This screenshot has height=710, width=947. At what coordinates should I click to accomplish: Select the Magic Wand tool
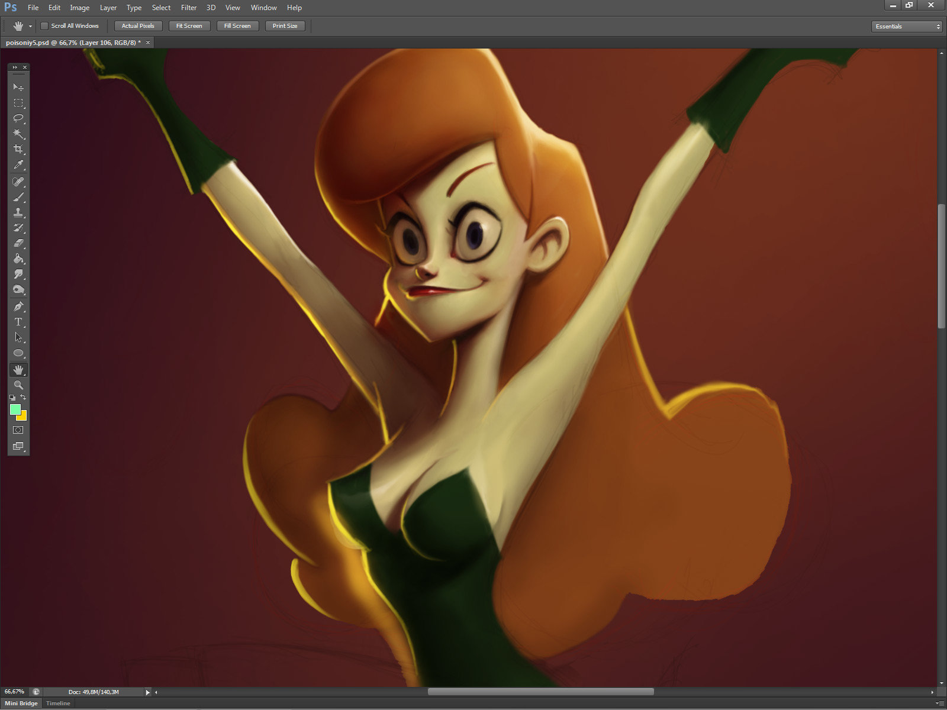[18, 134]
